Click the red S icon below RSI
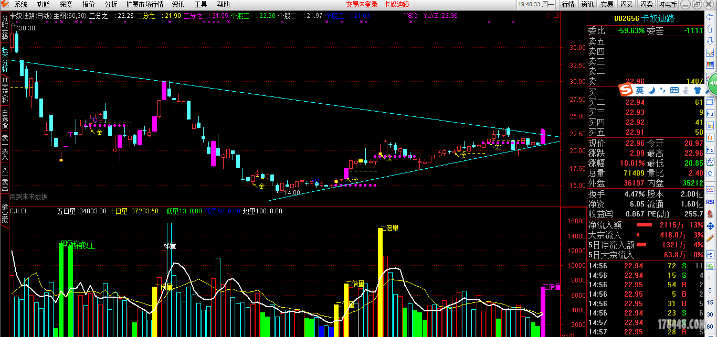The width and height of the screenshot is (717, 337). tap(710, 214)
